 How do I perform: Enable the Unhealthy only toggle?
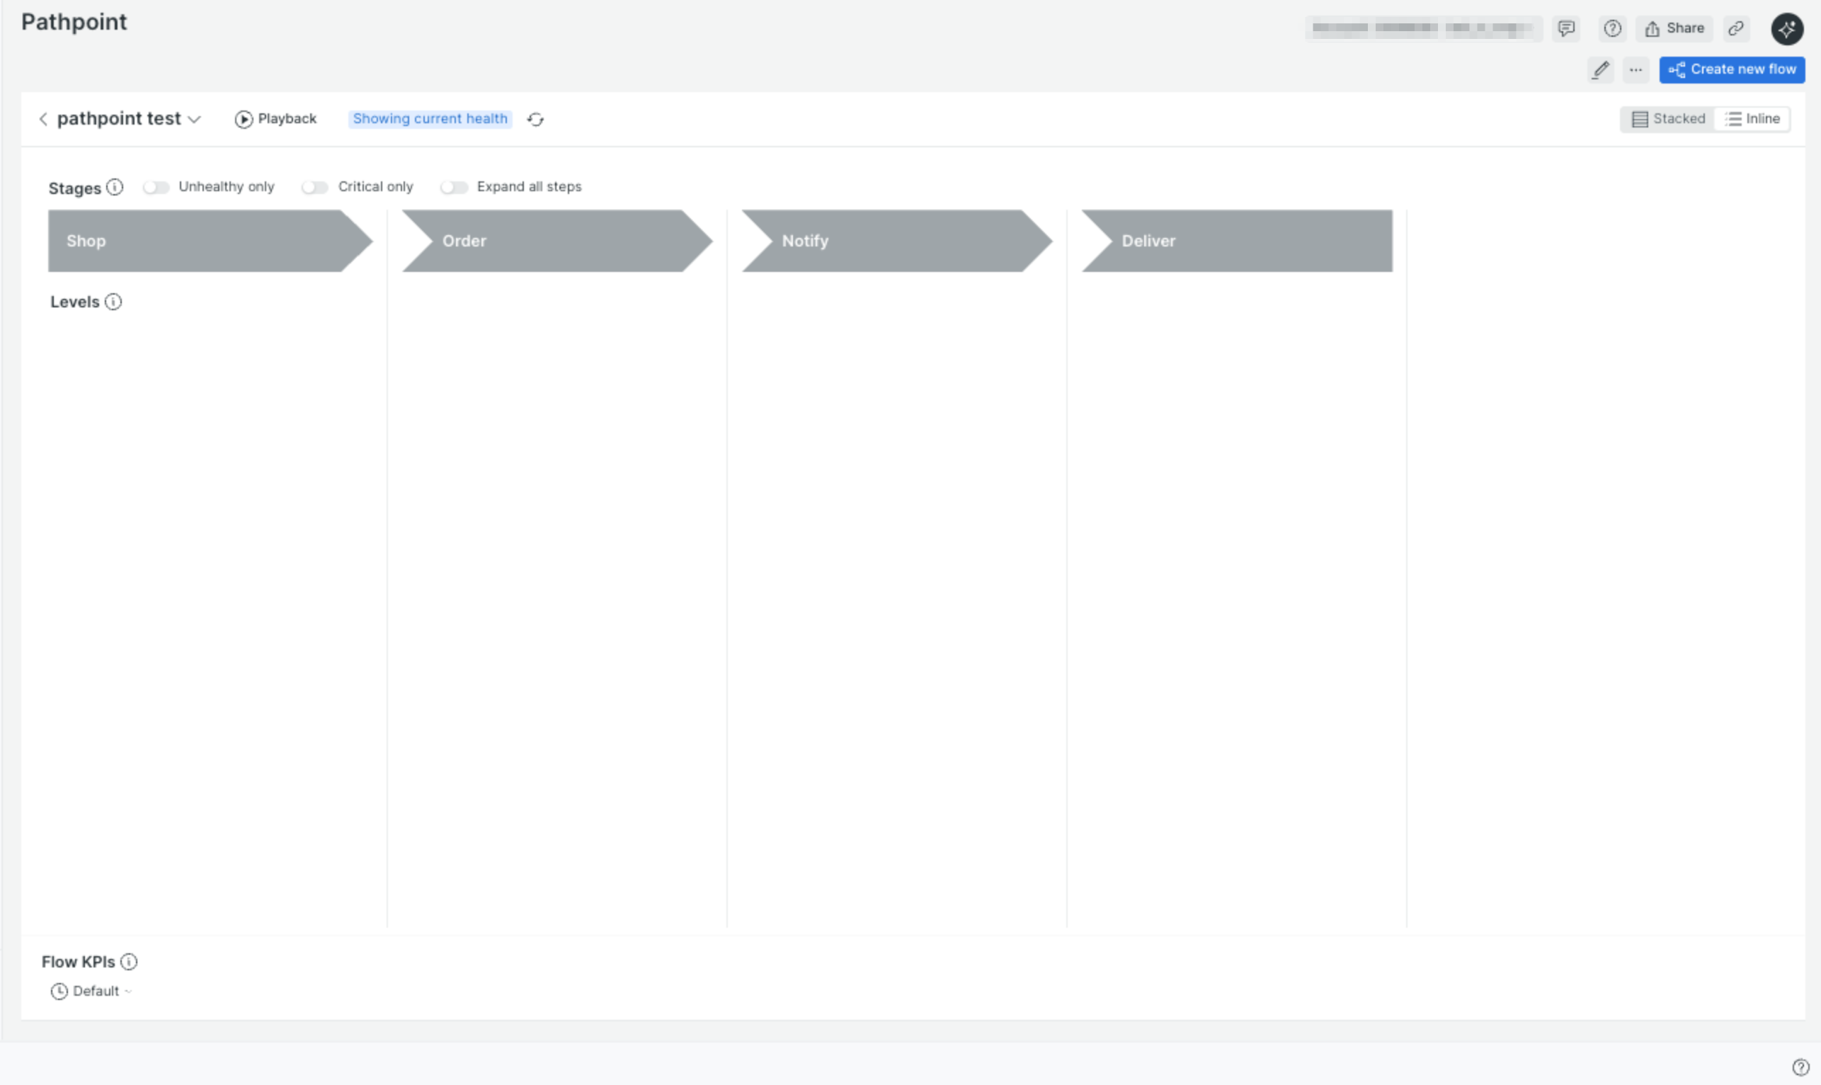[x=156, y=187]
